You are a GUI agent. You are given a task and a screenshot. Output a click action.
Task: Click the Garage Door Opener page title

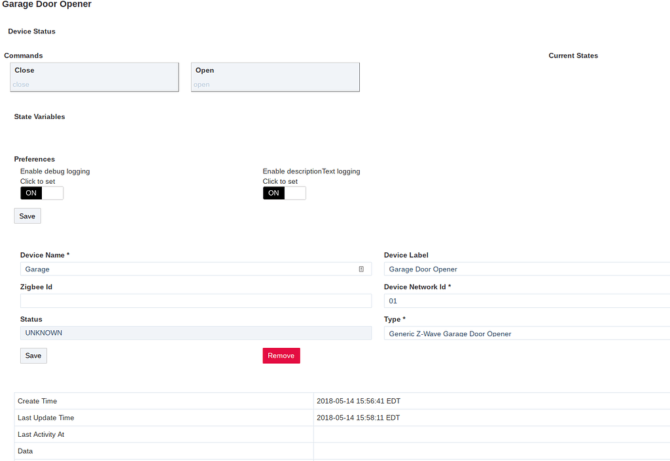pos(46,5)
